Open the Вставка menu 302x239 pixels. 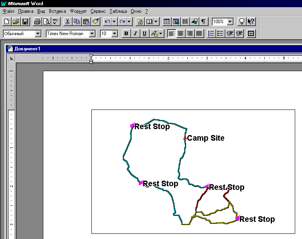click(x=57, y=11)
